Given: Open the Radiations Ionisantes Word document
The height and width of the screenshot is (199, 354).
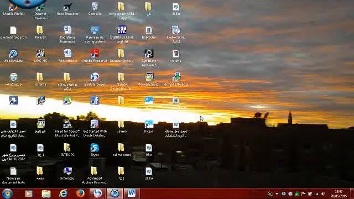Looking at the screenshot, I should 67,35.
